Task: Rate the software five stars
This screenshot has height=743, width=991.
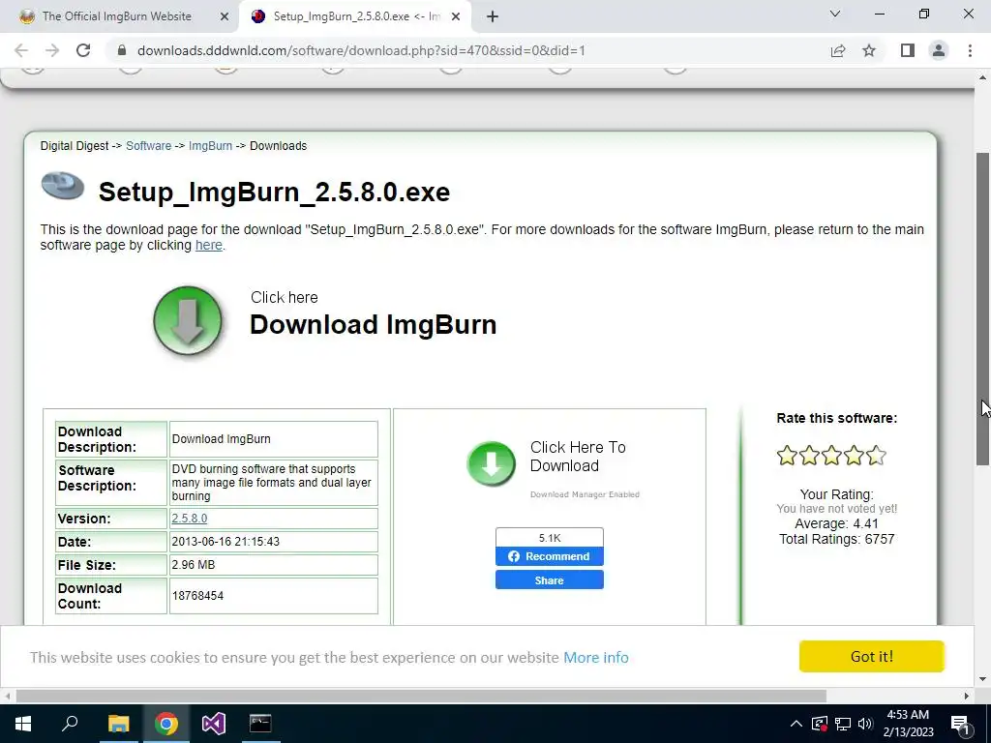Action: [x=876, y=456]
